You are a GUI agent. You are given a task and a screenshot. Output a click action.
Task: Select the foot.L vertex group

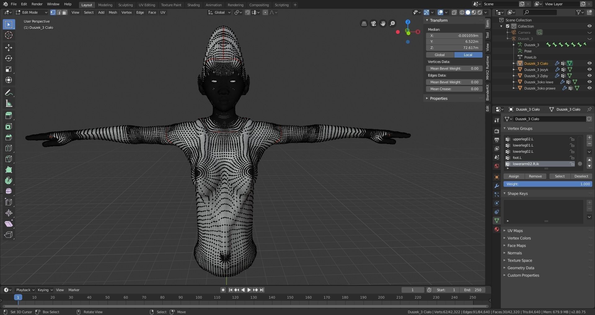(x=540, y=158)
